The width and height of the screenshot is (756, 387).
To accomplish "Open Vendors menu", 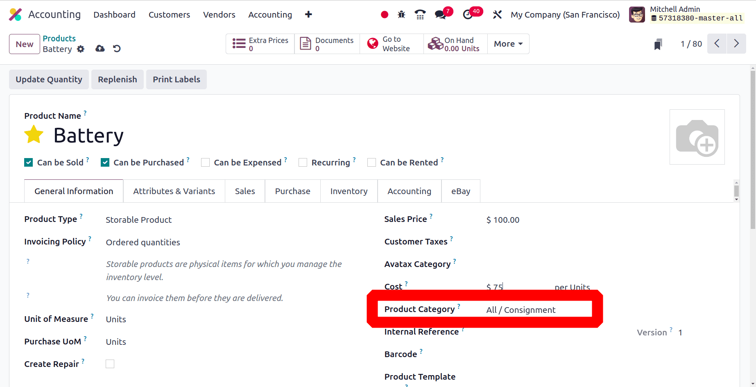I will coord(219,15).
